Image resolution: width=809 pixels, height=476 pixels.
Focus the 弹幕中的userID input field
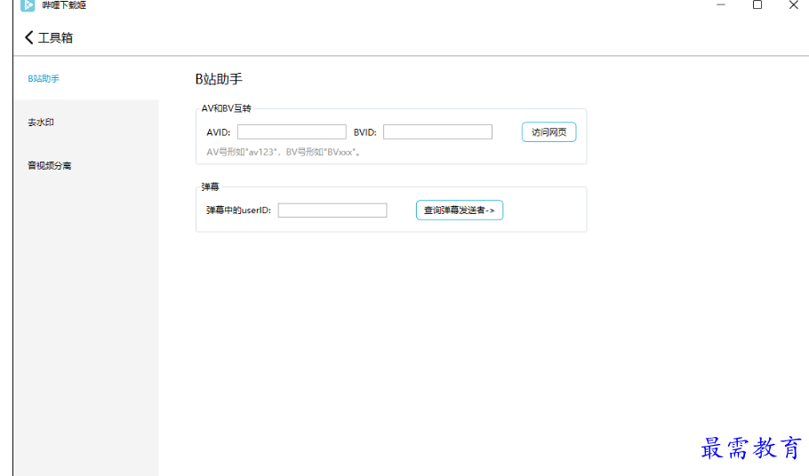(332, 210)
